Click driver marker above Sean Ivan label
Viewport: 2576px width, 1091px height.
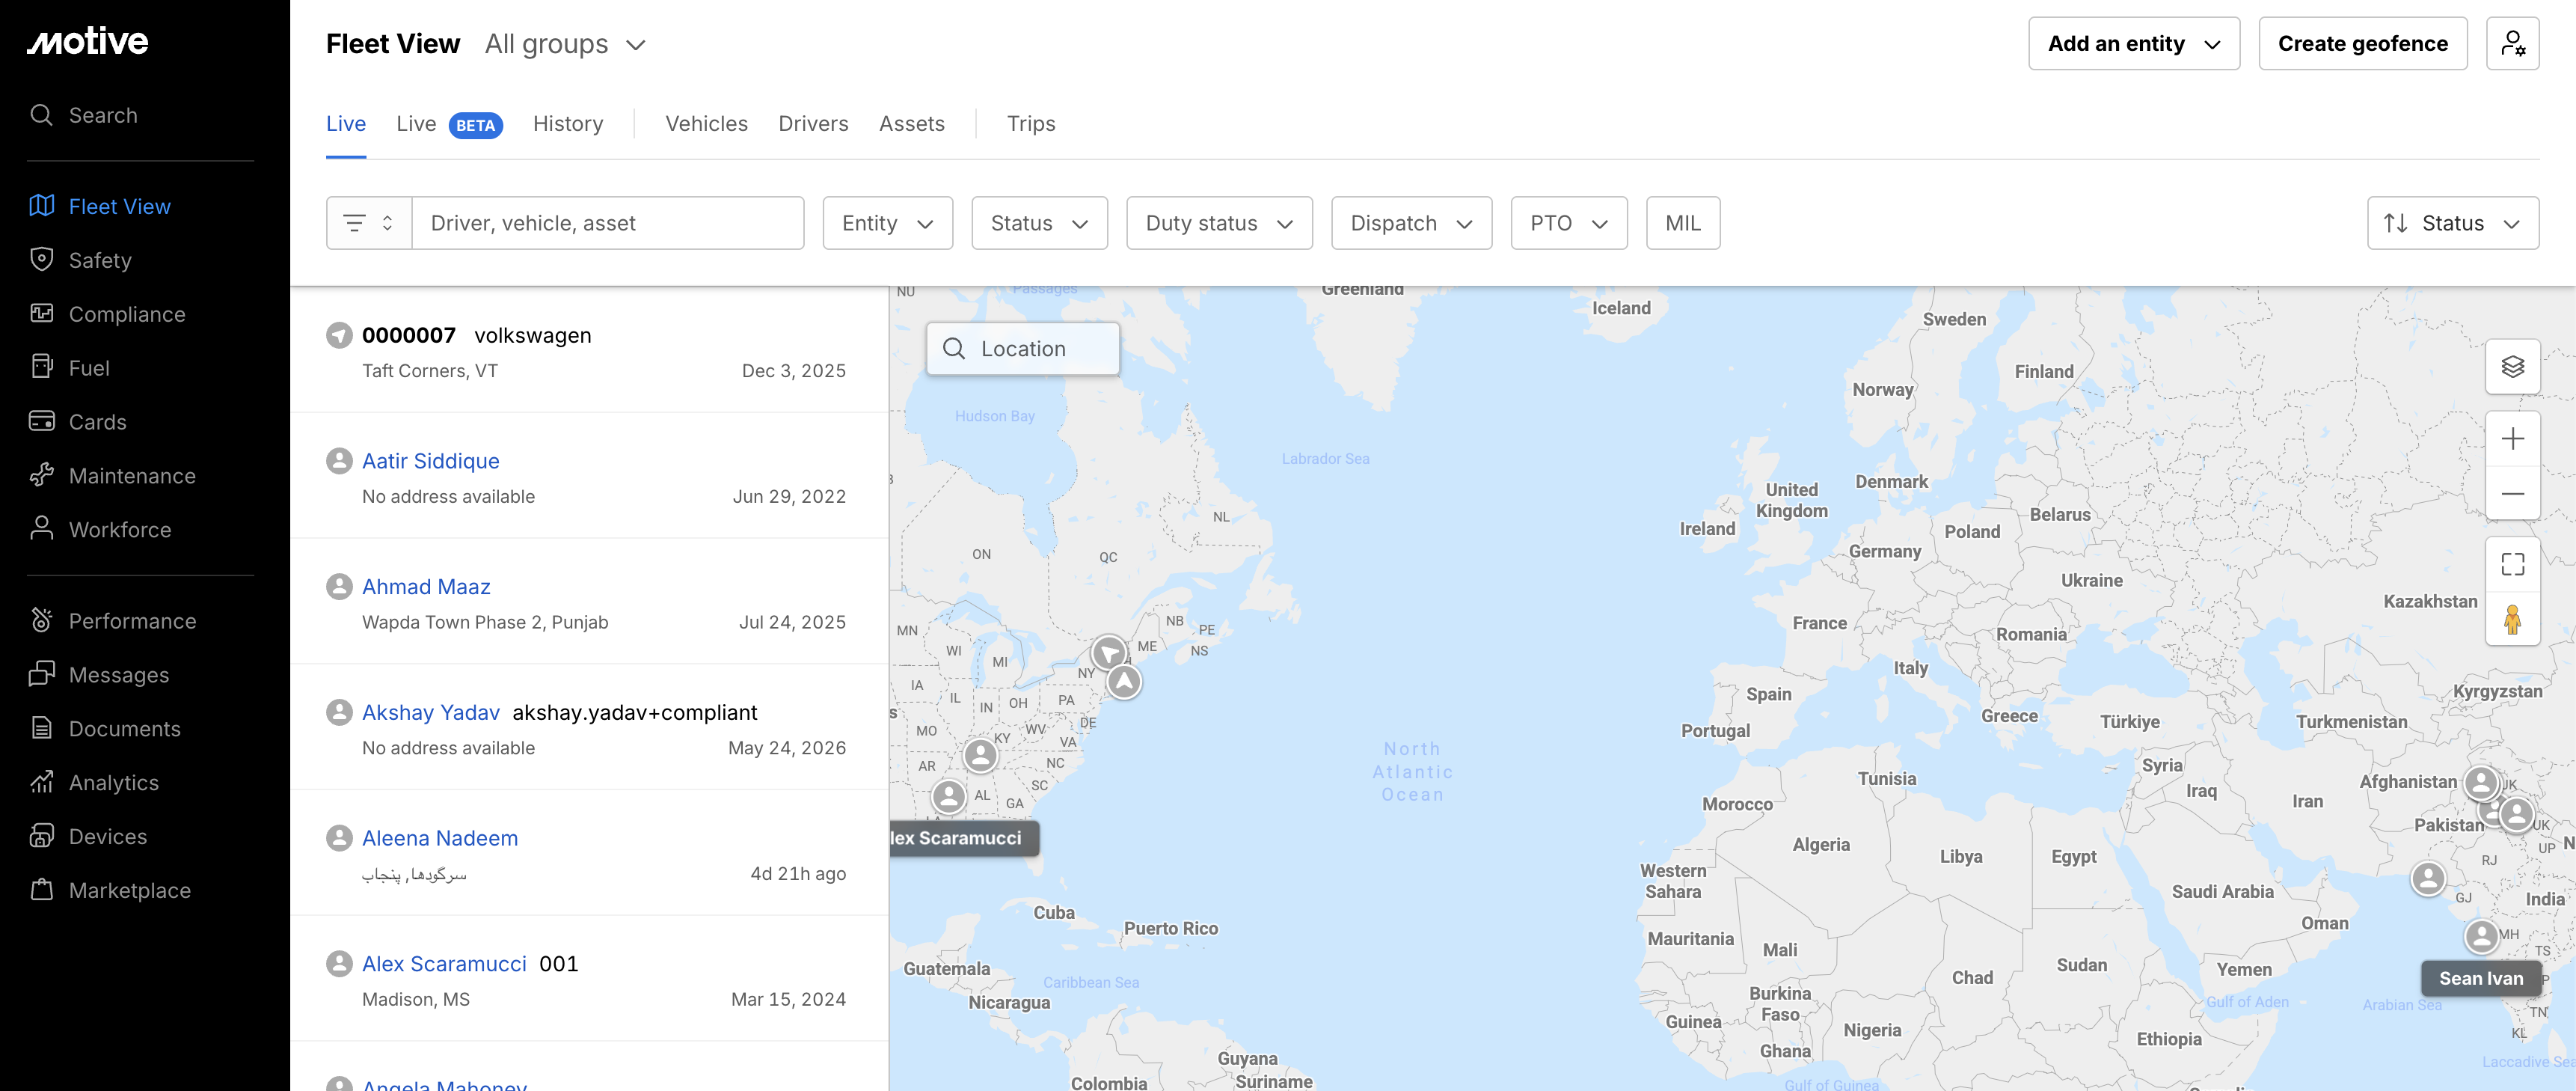coord(2481,936)
